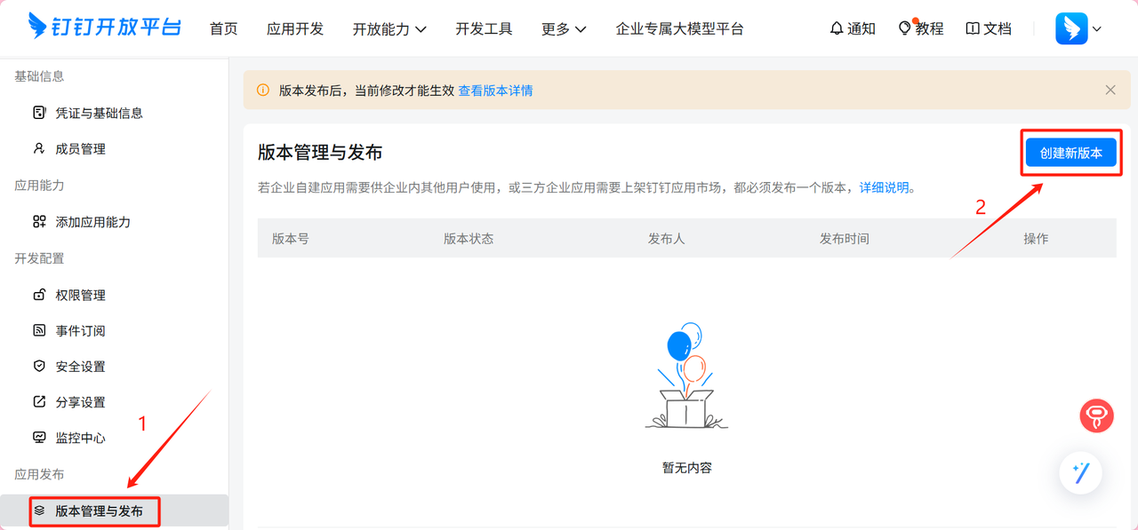The image size is (1138, 530).
Task: Click the tutorial lightbulb icon
Action: click(x=905, y=28)
